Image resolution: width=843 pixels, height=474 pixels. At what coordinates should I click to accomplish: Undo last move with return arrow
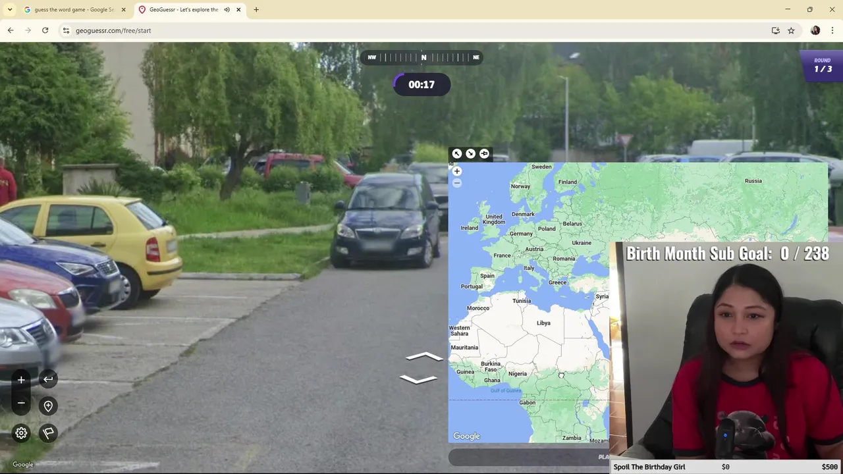click(x=48, y=379)
